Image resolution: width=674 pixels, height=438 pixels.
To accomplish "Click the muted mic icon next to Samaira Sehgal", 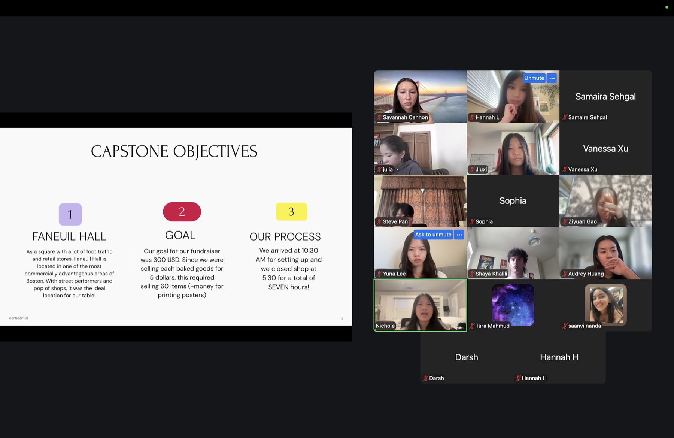I will click(x=565, y=117).
